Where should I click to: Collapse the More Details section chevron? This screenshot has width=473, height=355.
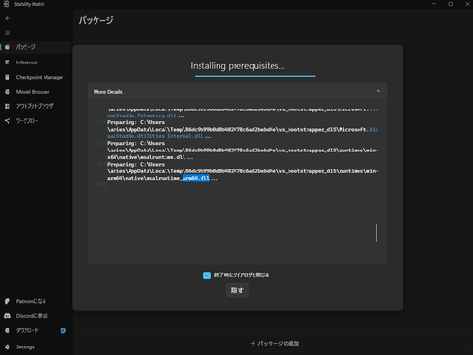point(378,91)
